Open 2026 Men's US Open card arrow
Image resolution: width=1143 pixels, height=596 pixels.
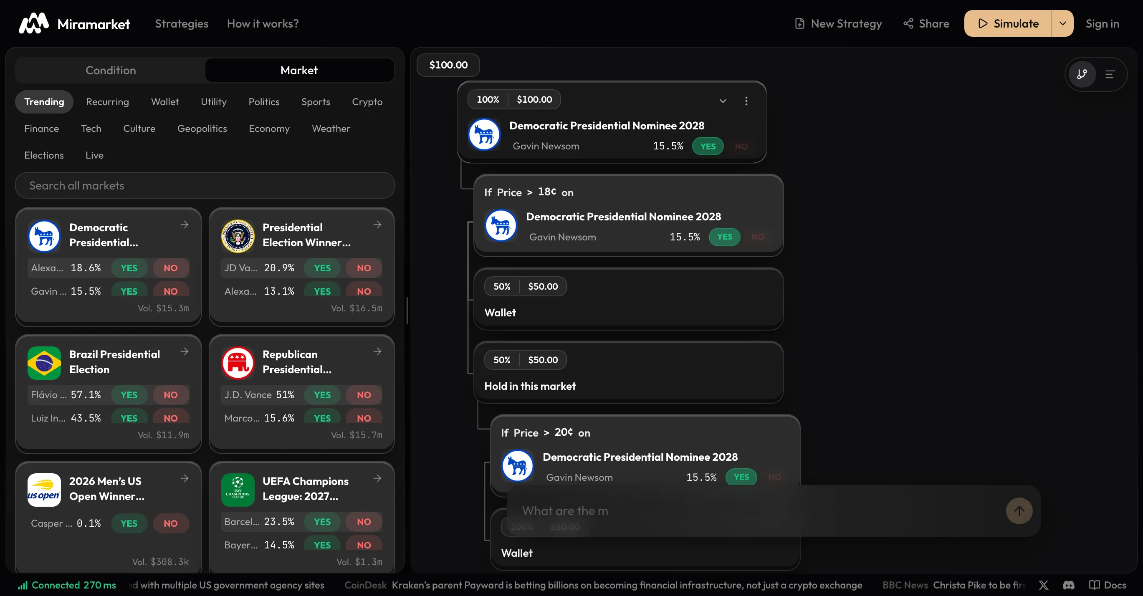click(185, 478)
